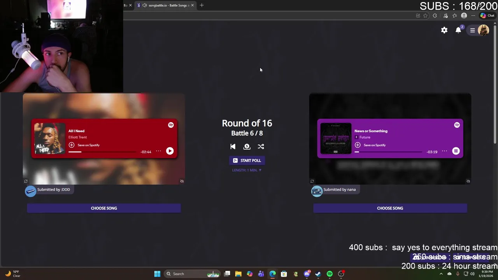This screenshot has height=280, width=498.
Task: Click News or Something song title
Action: [371, 131]
